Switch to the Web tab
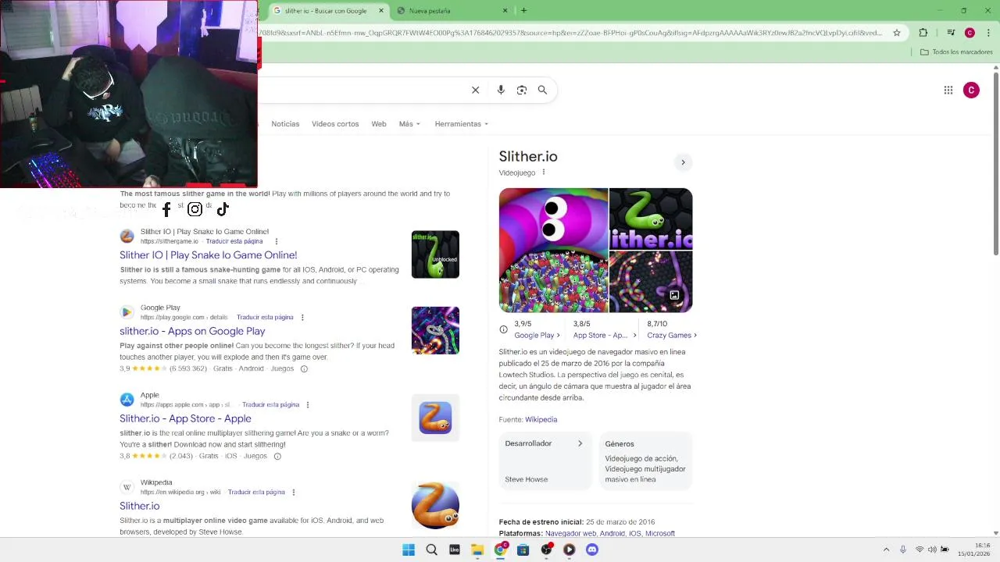The height and width of the screenshot is (562, 1000). (379, 123)
